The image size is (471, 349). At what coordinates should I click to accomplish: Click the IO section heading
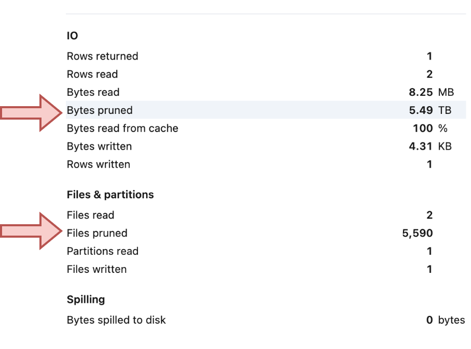72,36
